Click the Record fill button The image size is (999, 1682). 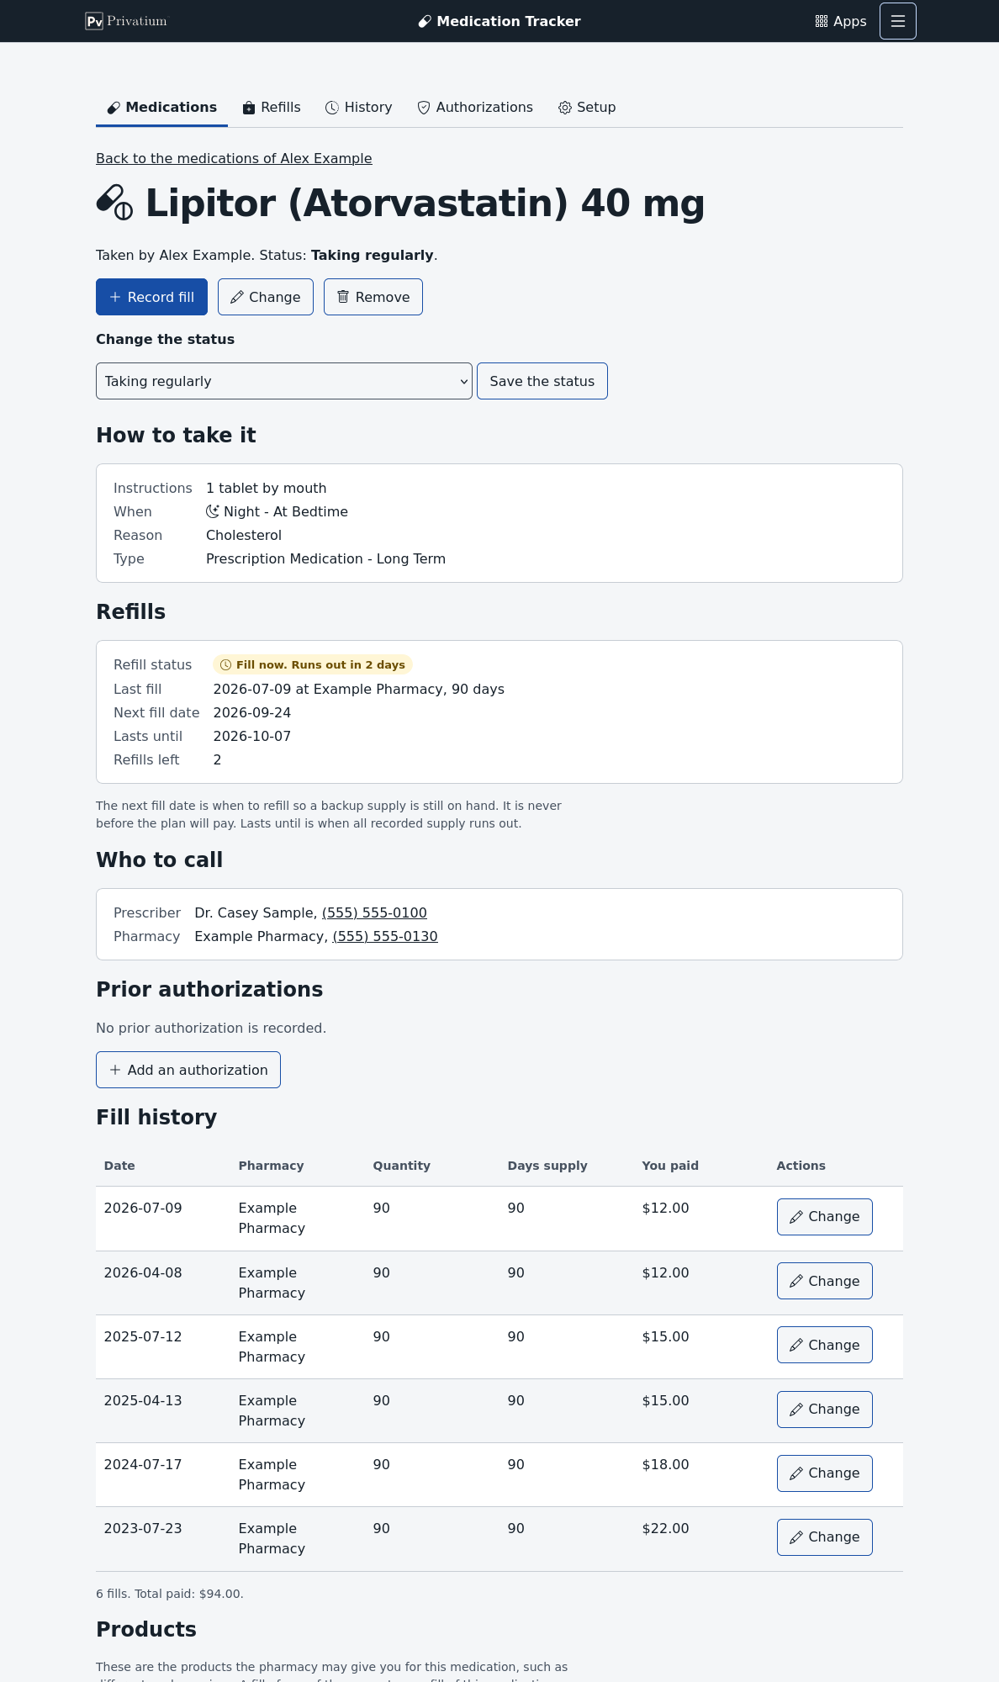pos(151,297)
